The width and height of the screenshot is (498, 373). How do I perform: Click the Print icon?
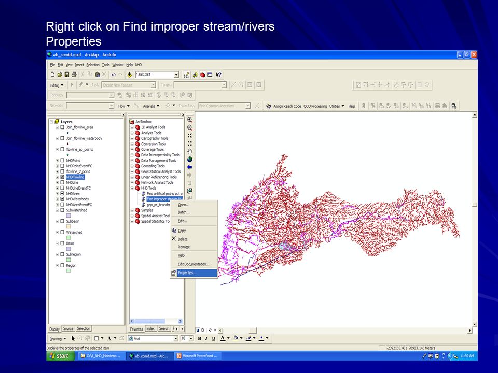click(74, 75)
